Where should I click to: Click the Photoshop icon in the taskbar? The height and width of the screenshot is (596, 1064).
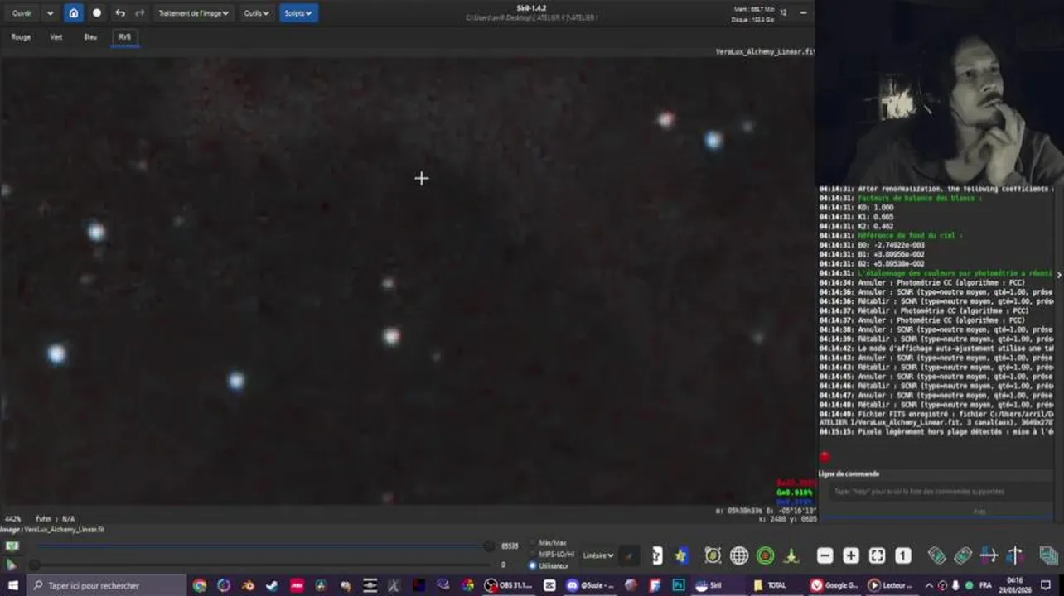coord(679,585)
